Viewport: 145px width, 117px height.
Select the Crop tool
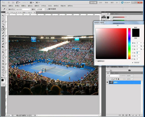(x=3, y=27)
